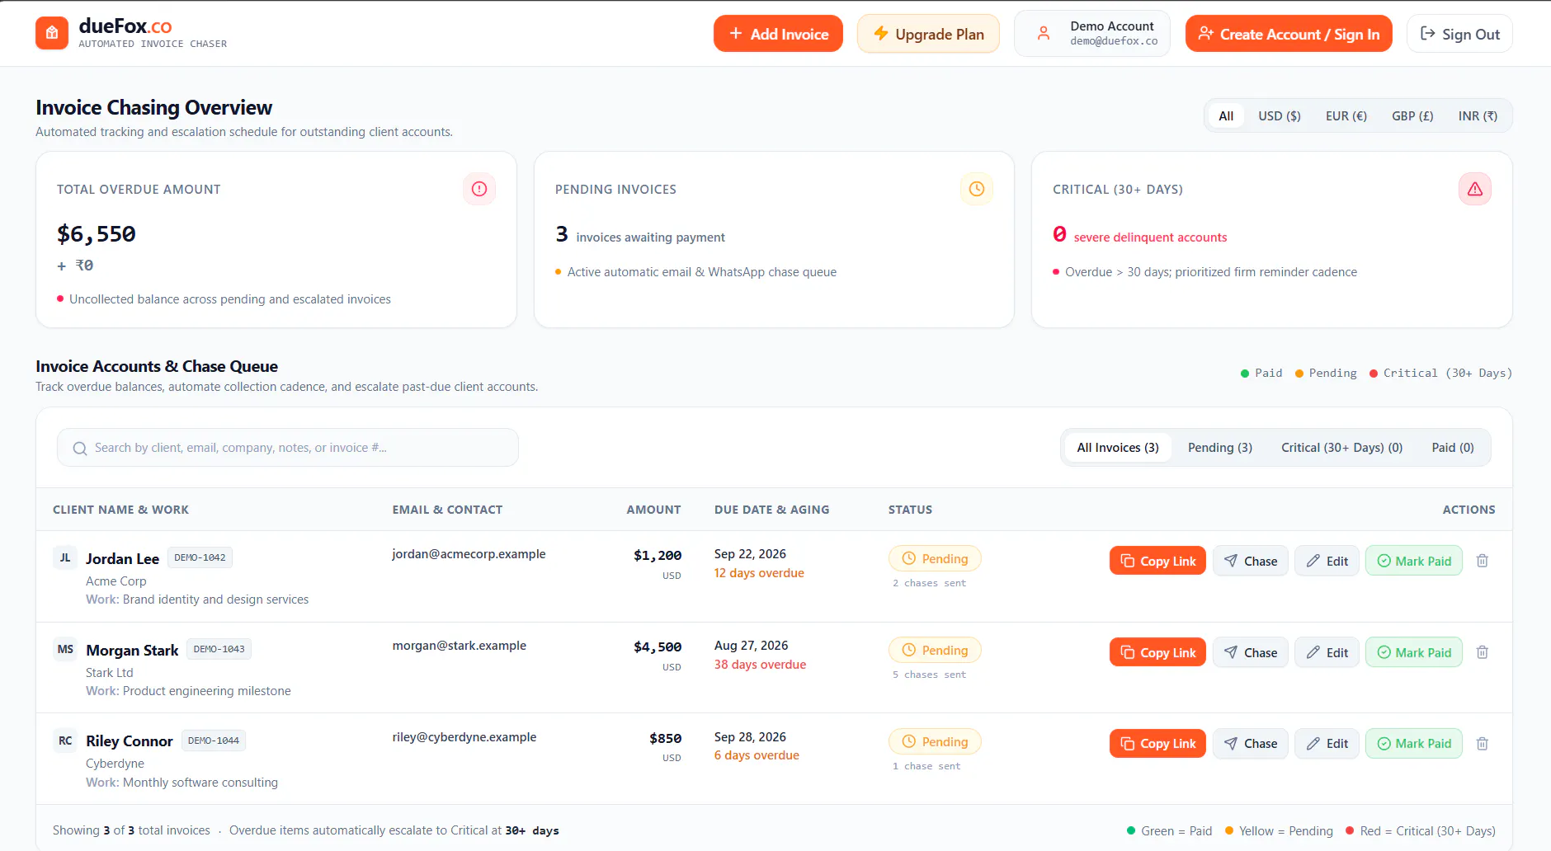Image resolution: width=1551 pixels, height=851 pixels.
Task: Switch to the Pending (3) tab
Action: pos(1220,448)
